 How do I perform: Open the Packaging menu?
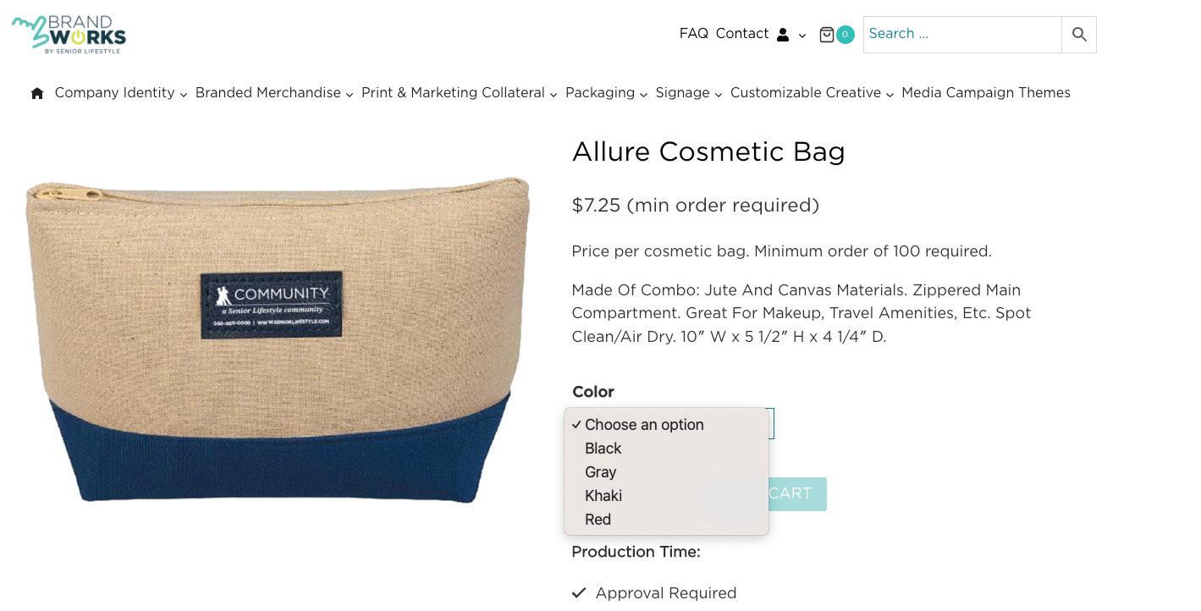pyautogui.click(x=606, y=93)
